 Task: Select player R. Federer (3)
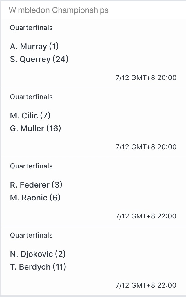pos(36,185)
